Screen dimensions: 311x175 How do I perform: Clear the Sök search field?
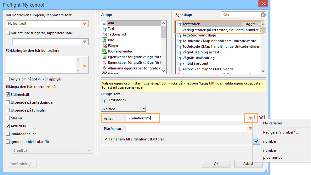pyautogui.click(x=263, y=15)
